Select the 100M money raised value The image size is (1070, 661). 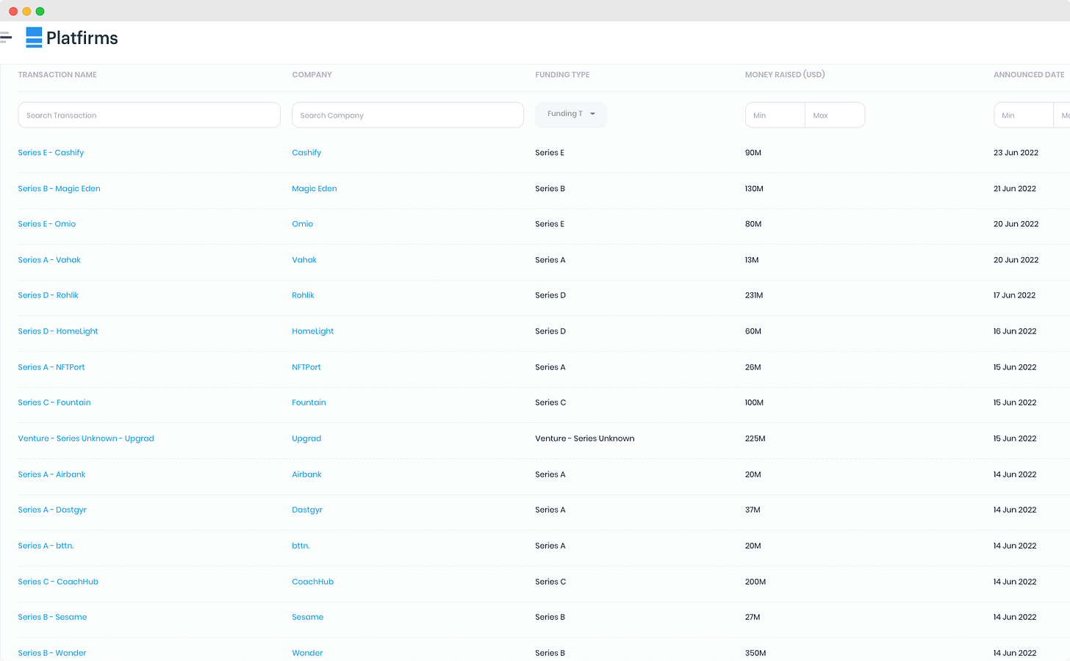754,402
